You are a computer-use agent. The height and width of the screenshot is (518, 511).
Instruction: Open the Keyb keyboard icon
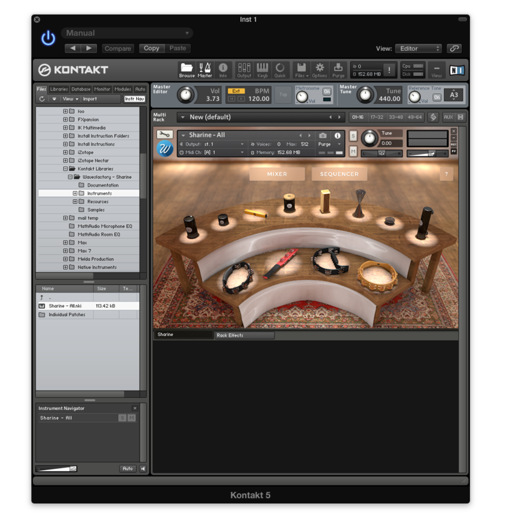pyautogui.click(x=263, y=68)
